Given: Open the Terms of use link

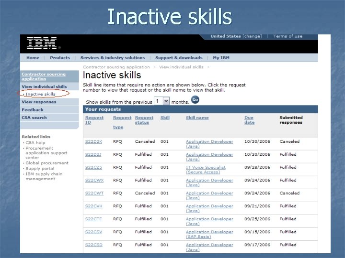Looking at the screenshot, I should [x=287, y=36].
